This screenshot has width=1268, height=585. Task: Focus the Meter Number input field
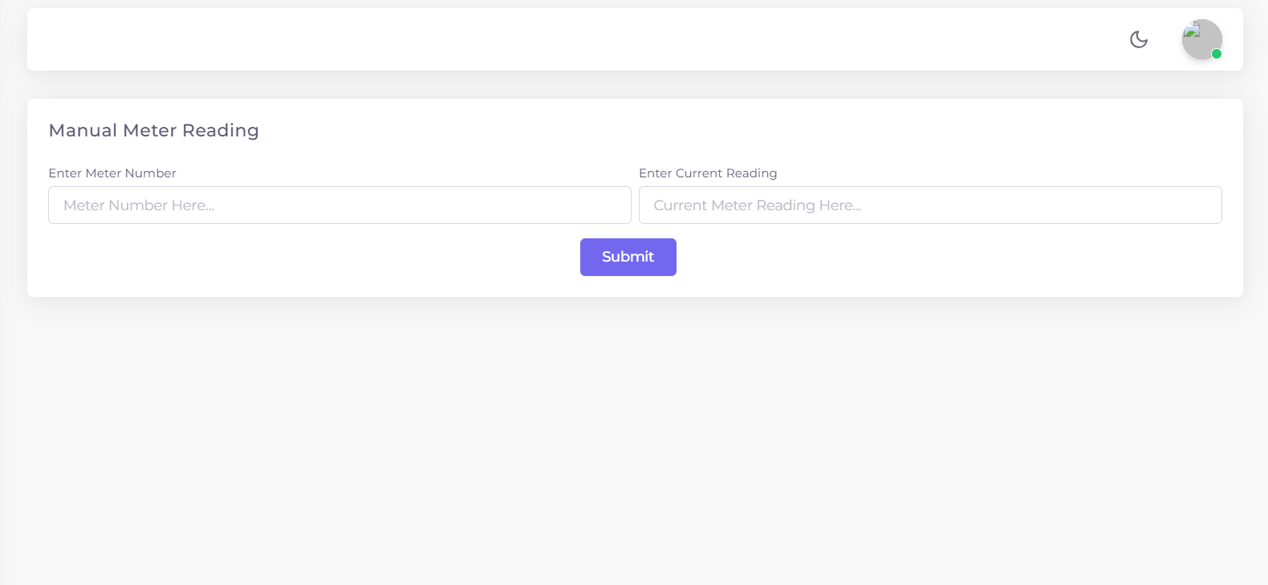(339, 205)
